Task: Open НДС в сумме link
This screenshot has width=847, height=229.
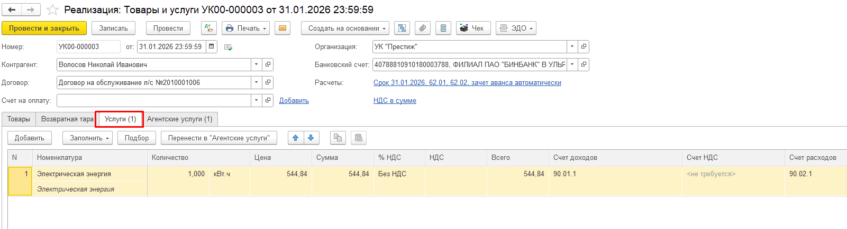Action: click(395, 100)
